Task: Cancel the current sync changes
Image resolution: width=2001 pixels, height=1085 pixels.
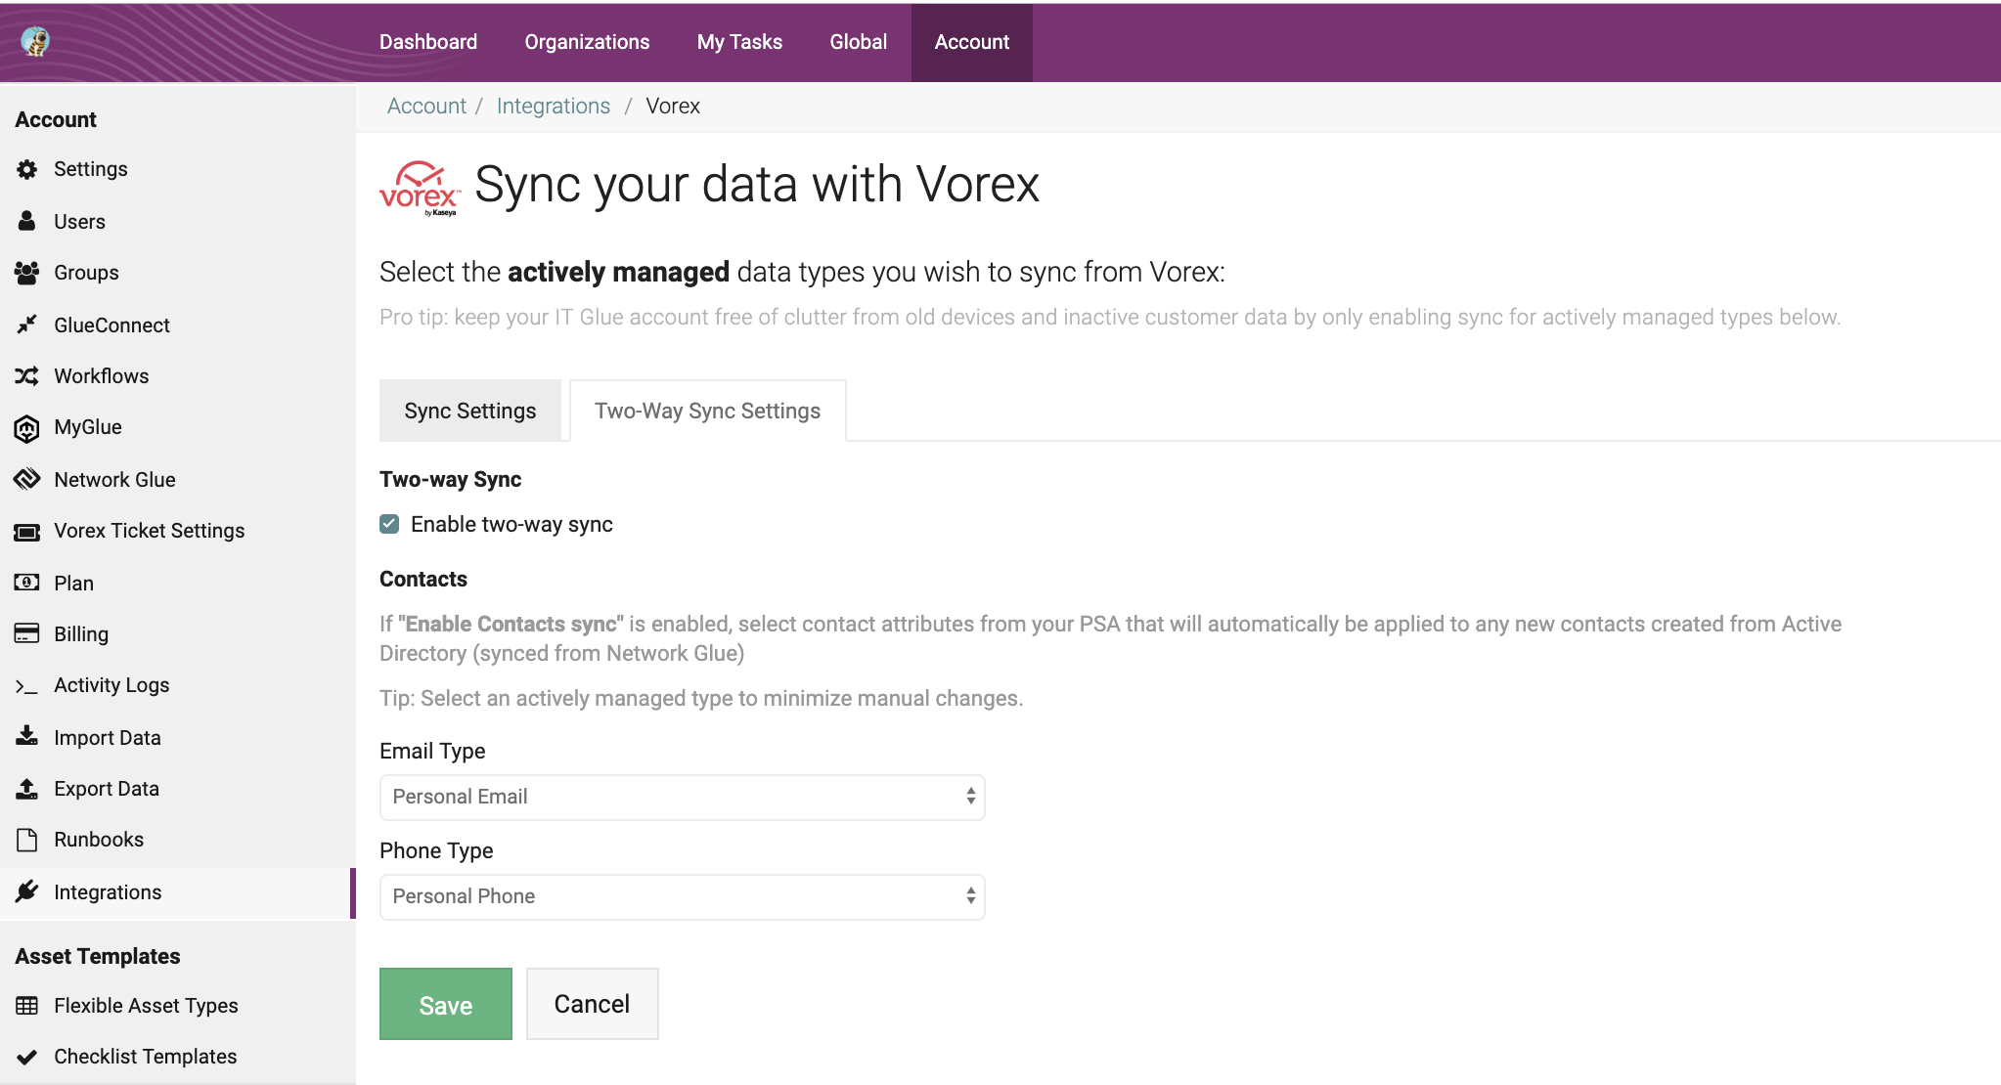Action: pyautogui.click(x=592, y=1004)
